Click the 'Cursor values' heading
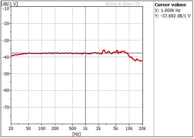This screenshot has height=138, width=194. pyautogui.click(x=170, y=5)
